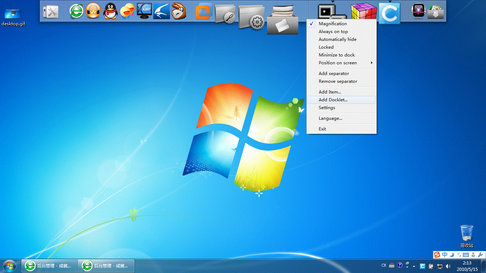This screenshot has height=273, width=486.
Task: Click the black monitor docklet icon
Action: click(x=332, y=12)
